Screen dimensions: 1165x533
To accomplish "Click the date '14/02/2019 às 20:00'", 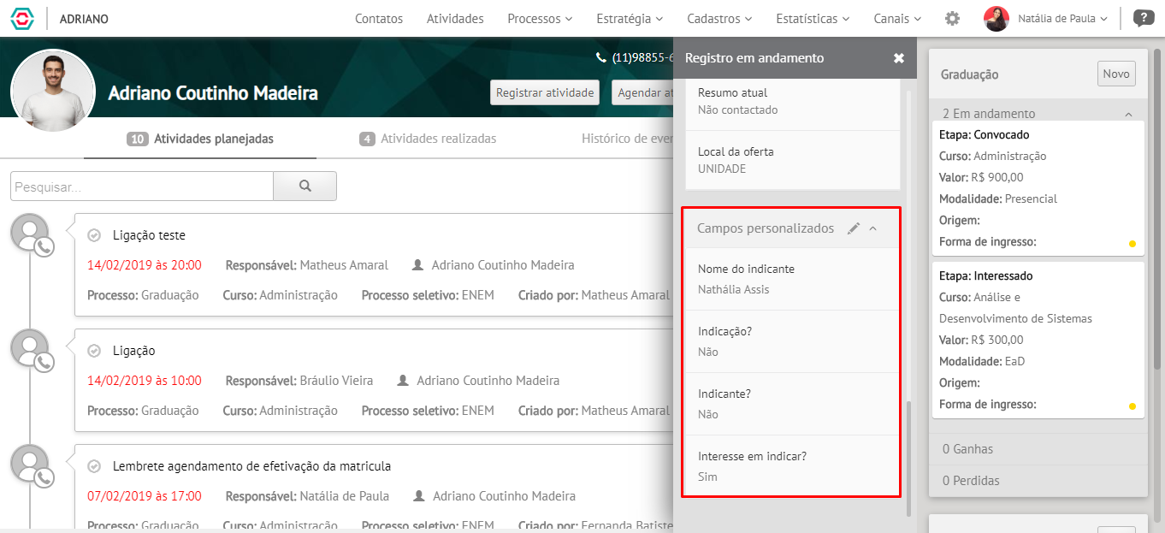I will tap(145, 265).
